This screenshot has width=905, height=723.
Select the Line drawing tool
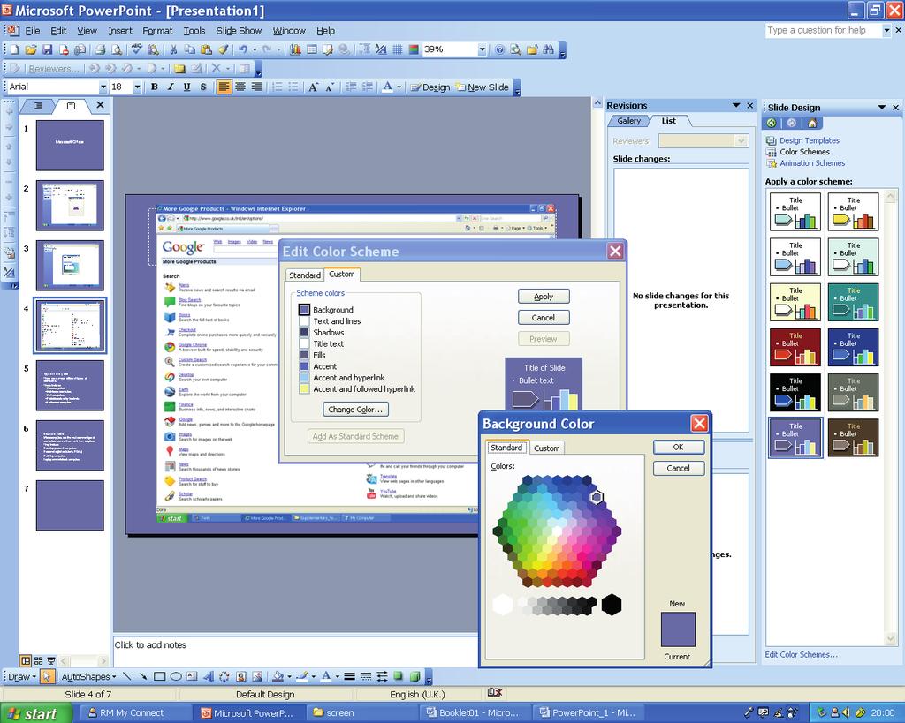pyautogui.click(x=127, y=676)
